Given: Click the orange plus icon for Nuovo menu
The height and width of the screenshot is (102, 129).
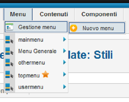Looking at the screenshot, I should click(74, 28).
